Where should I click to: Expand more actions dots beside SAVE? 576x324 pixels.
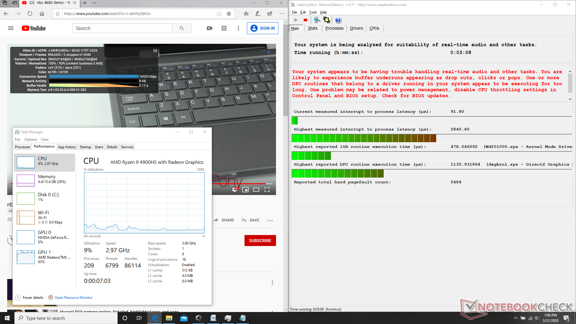click(x=270, y=220)
